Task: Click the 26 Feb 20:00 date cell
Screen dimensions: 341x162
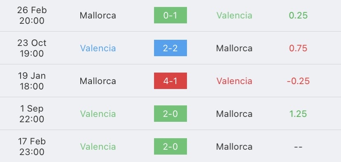Action: point(32,15)
